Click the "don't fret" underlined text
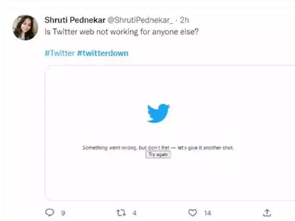The image size is (295, 221). (x=159, y=148)
